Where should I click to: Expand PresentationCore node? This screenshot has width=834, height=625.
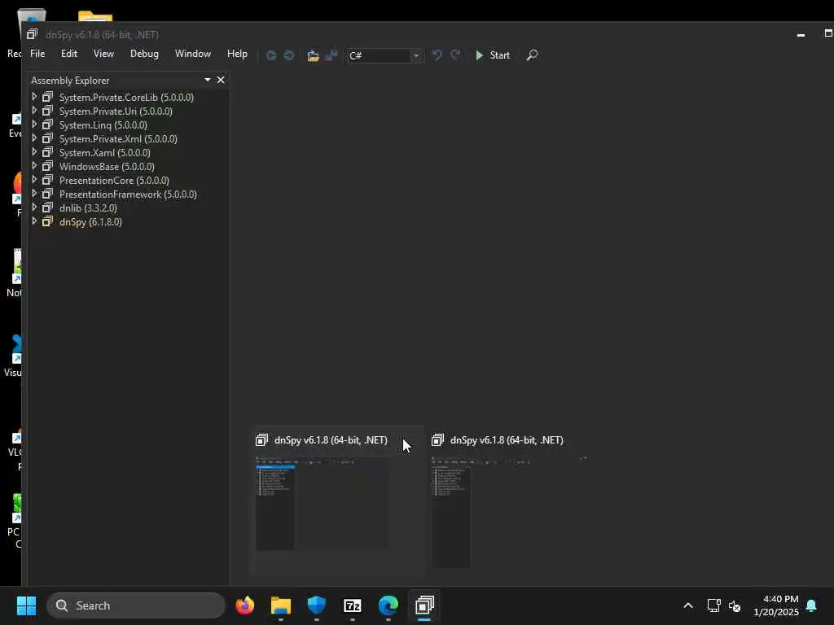34,180
